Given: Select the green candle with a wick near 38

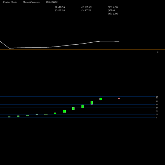Looking at the screenshot, I should coord(101,99).
